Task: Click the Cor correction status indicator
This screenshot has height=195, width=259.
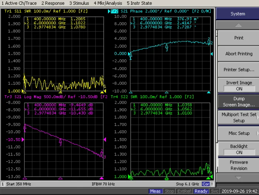Action: [206, 184]
